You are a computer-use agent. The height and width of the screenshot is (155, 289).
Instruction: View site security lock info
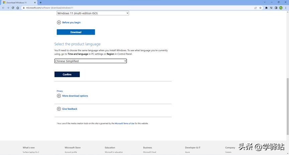coord(24,8)
